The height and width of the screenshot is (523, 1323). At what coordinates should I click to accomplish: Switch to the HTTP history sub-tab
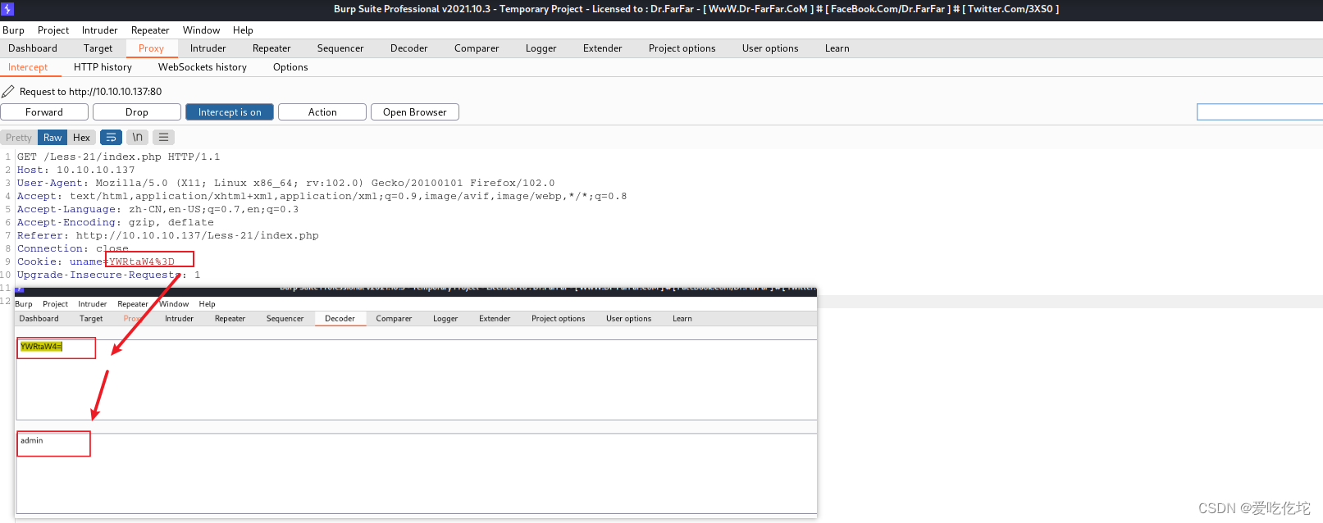click(x=103, y=67)
